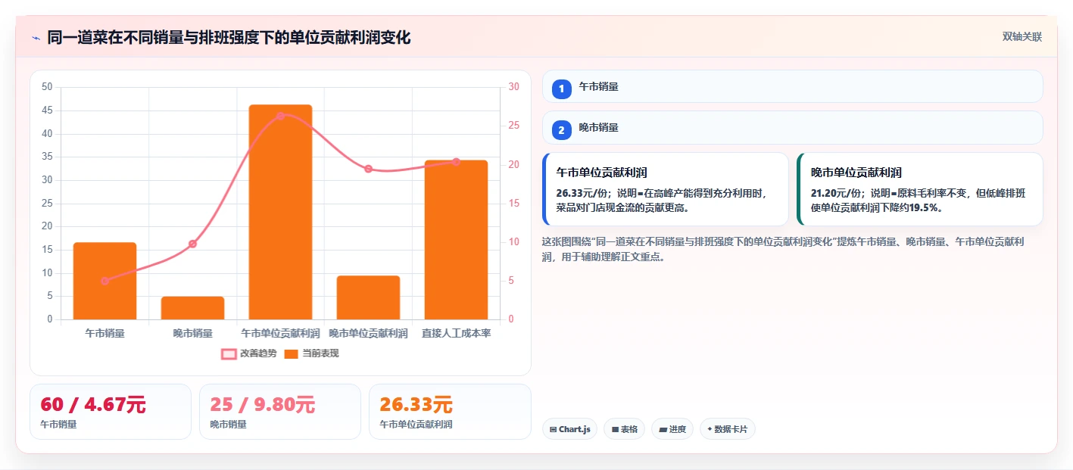Open the 26.33元 stat card
Image resolution: width=1073 pixels, height=470 pixels.
(450, 412)
